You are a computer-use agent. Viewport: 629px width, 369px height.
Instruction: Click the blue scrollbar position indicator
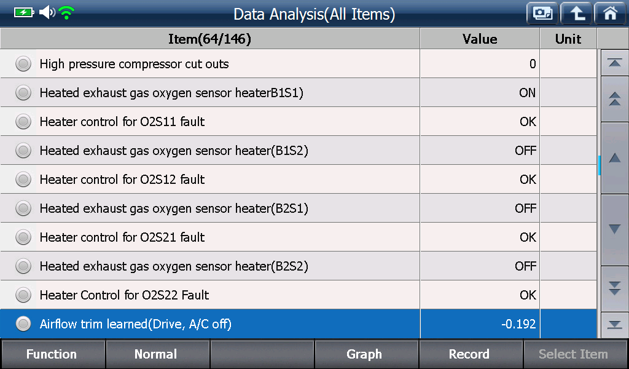600,165
